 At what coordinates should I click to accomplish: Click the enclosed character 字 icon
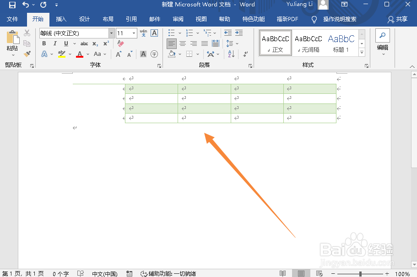pos(154,54)
